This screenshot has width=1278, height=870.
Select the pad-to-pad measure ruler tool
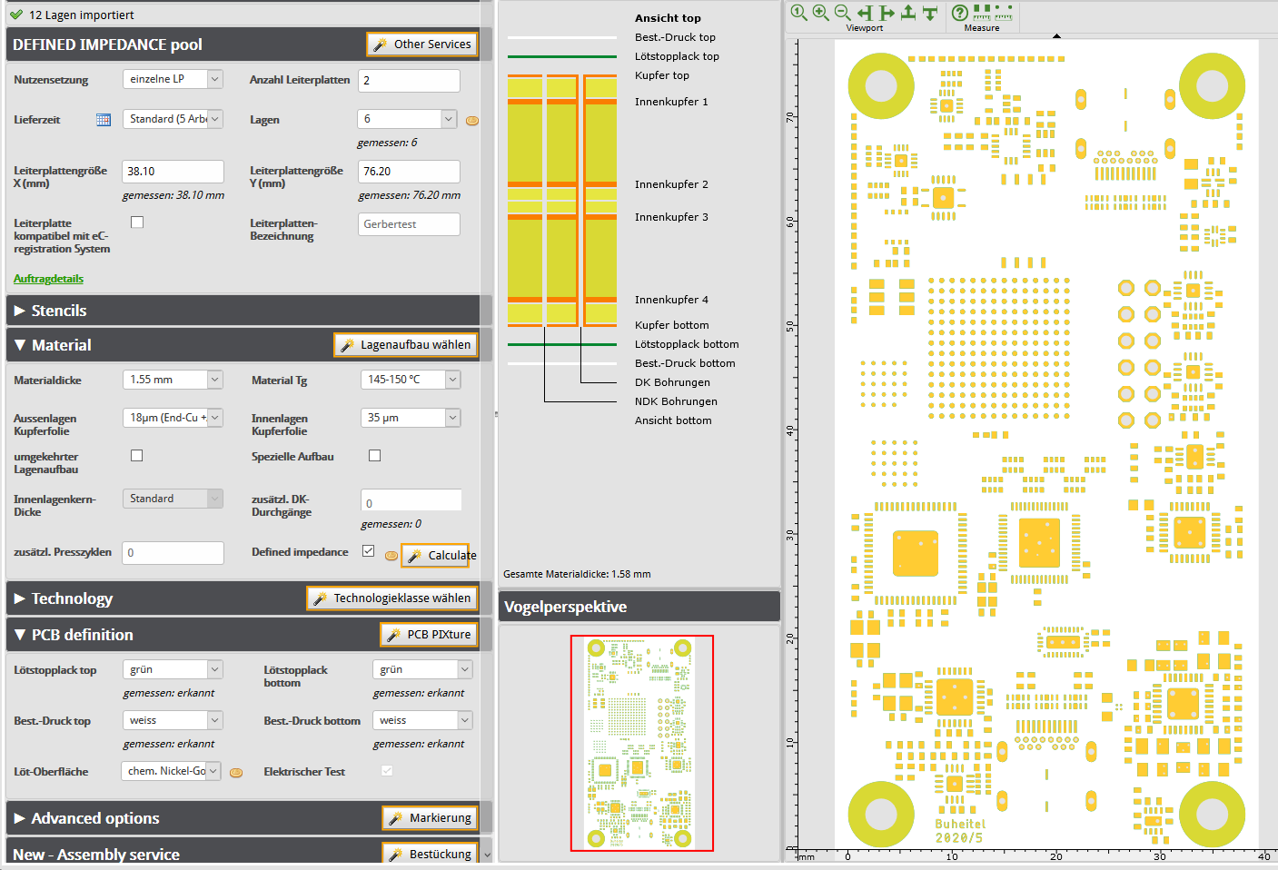[982, 13]
